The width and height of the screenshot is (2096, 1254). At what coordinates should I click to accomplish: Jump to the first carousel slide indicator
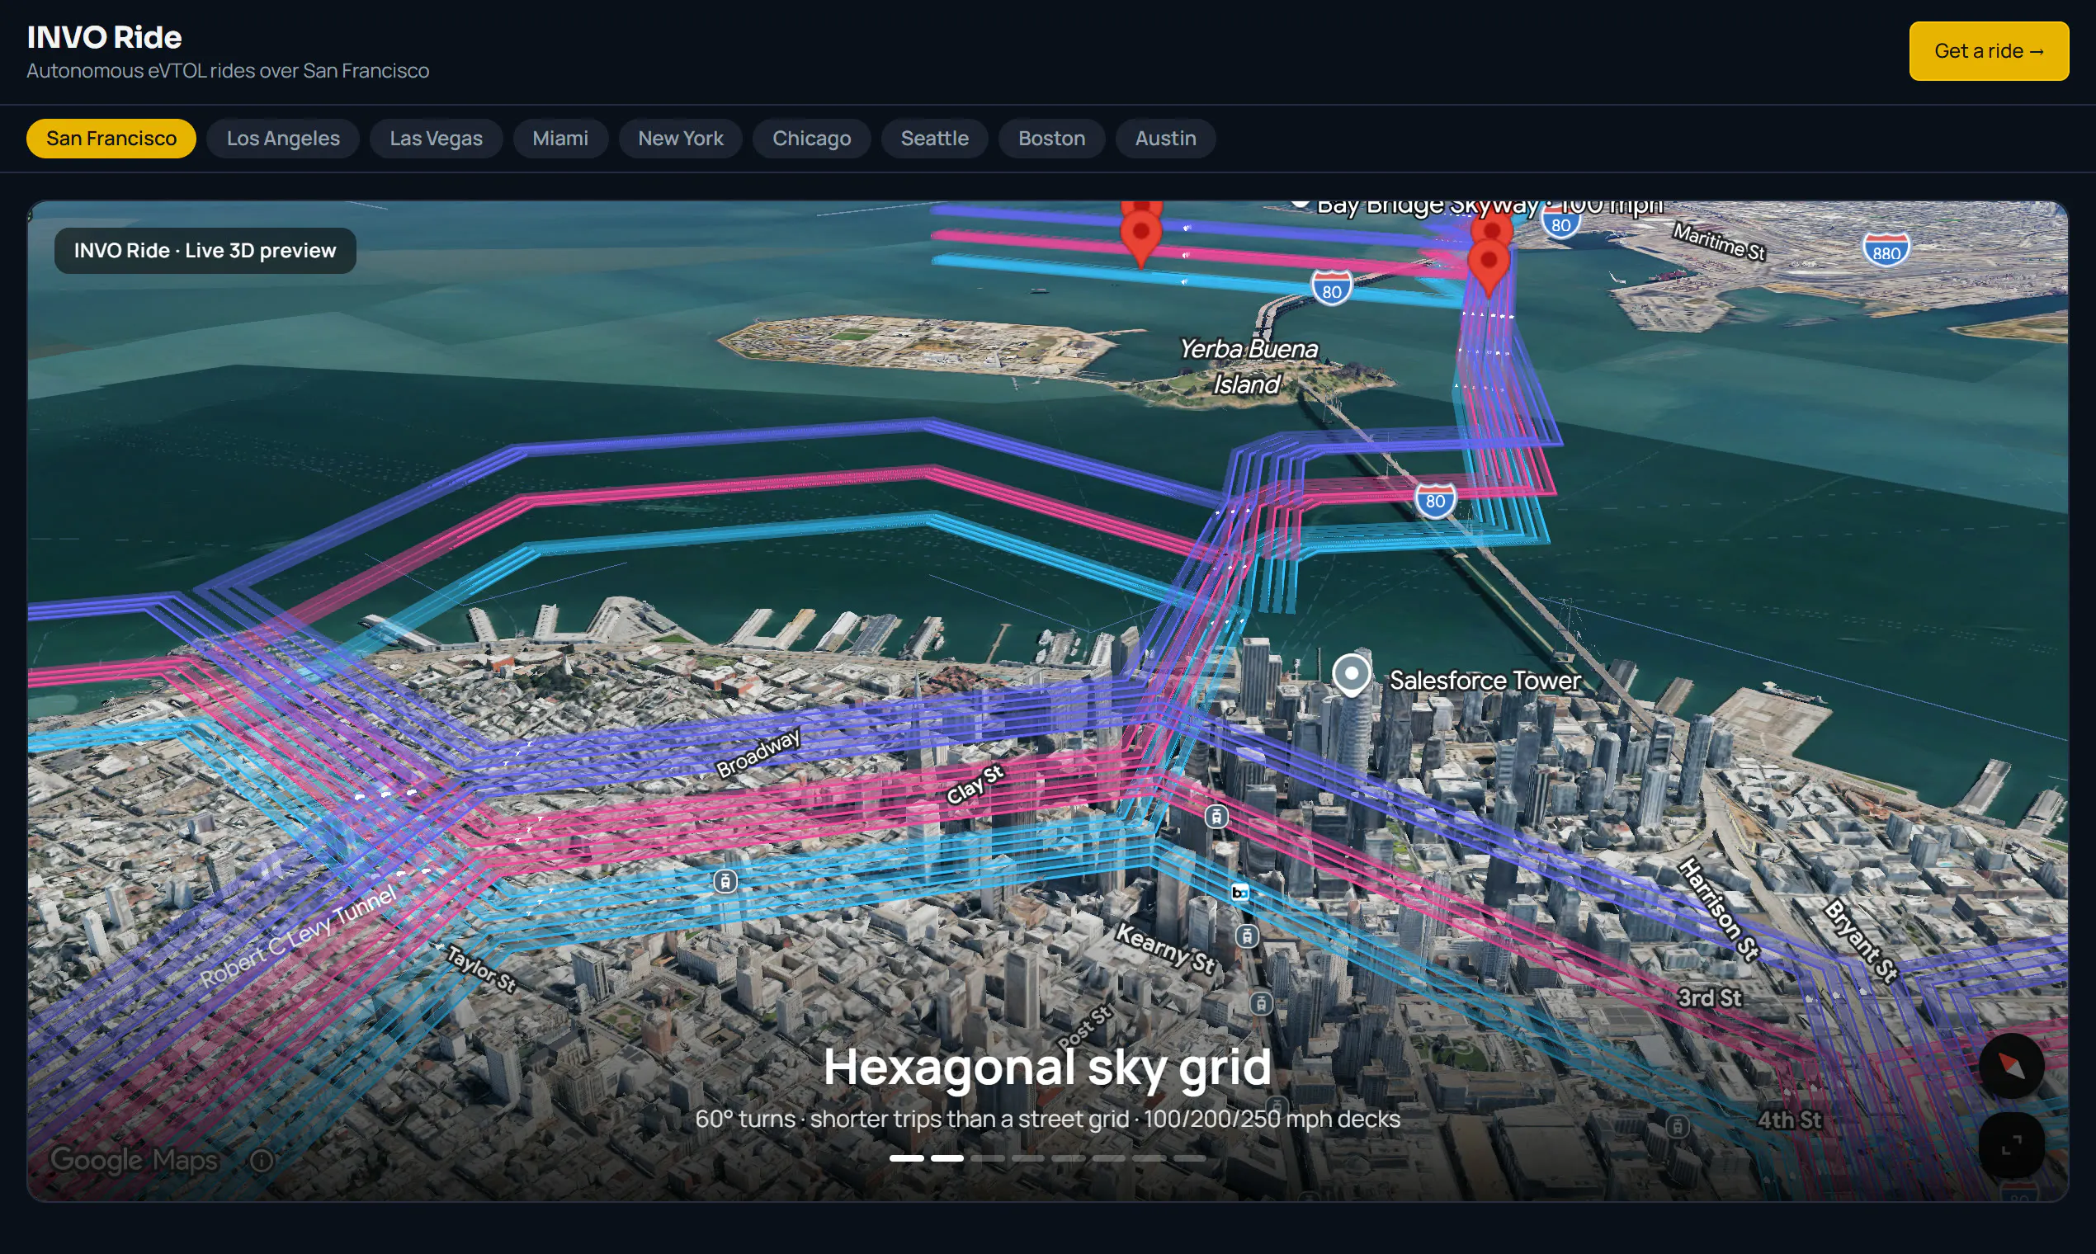click(x=906, y=1158)
